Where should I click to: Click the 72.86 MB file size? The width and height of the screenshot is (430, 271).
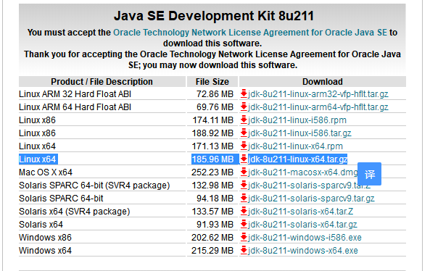pos(215,94)
